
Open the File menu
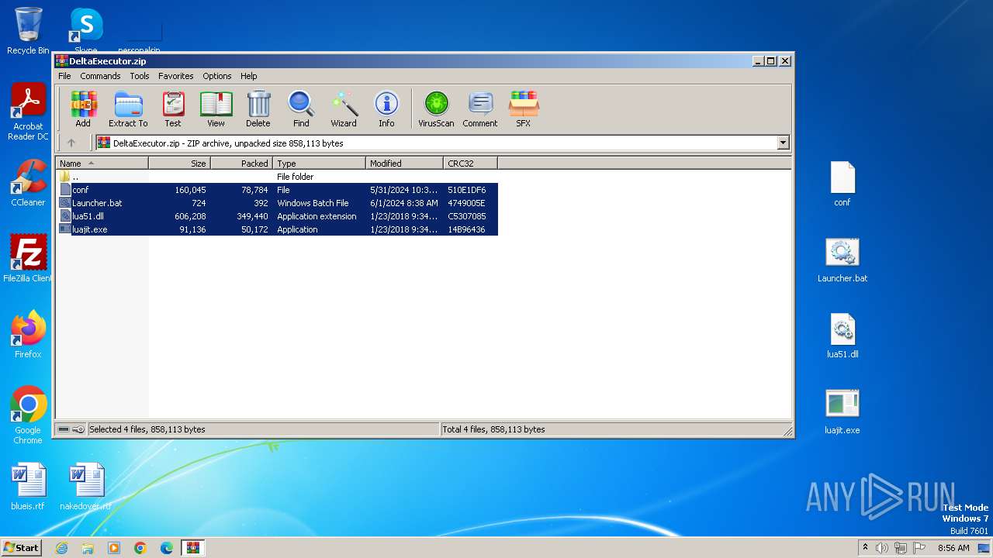(x=64, y=76)
